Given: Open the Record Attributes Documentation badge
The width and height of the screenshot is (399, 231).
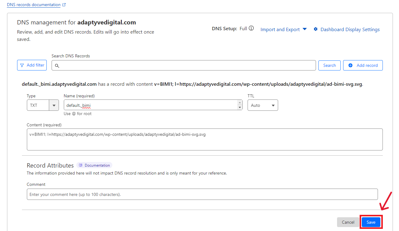Looking at the screenshot, I should point(94,165).
